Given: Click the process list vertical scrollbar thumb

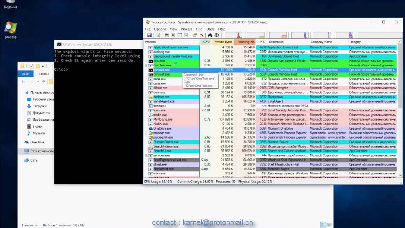Looking at the screenshot, I should [400, 76].
